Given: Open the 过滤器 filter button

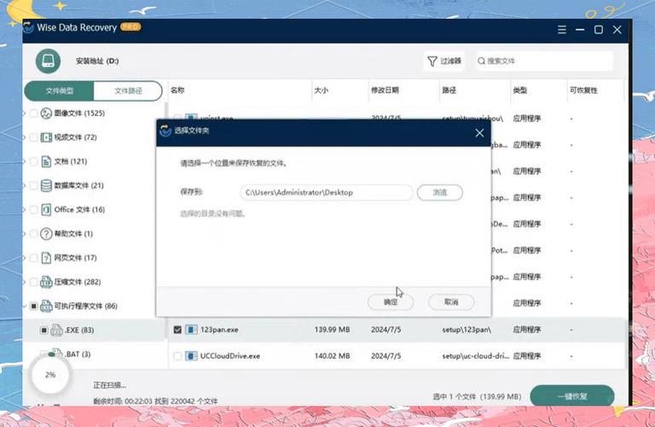Looking at the screenshot, I should [444, 61].
